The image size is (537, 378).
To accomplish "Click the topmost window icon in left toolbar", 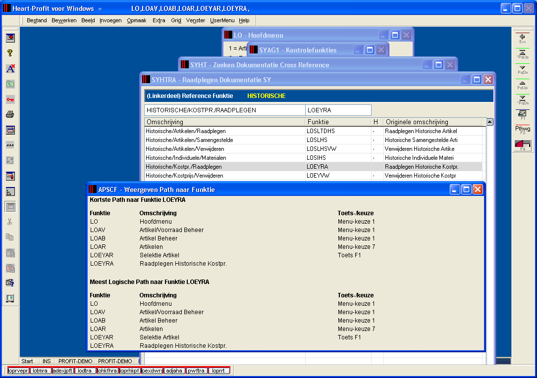I will tap(10, 38).
